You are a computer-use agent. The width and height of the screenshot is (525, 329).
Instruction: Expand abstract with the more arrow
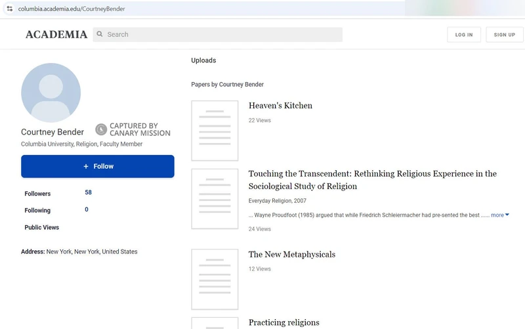(x=500, y=215)
